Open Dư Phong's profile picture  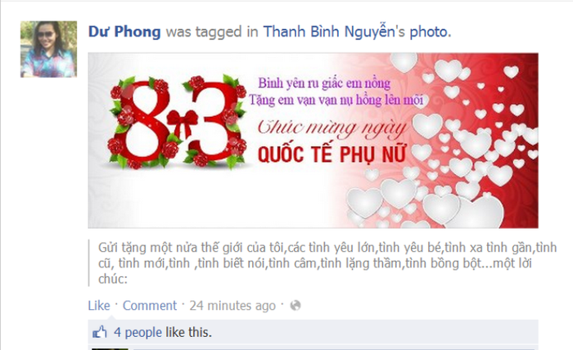pyautogui.click(x=48, y=49)
